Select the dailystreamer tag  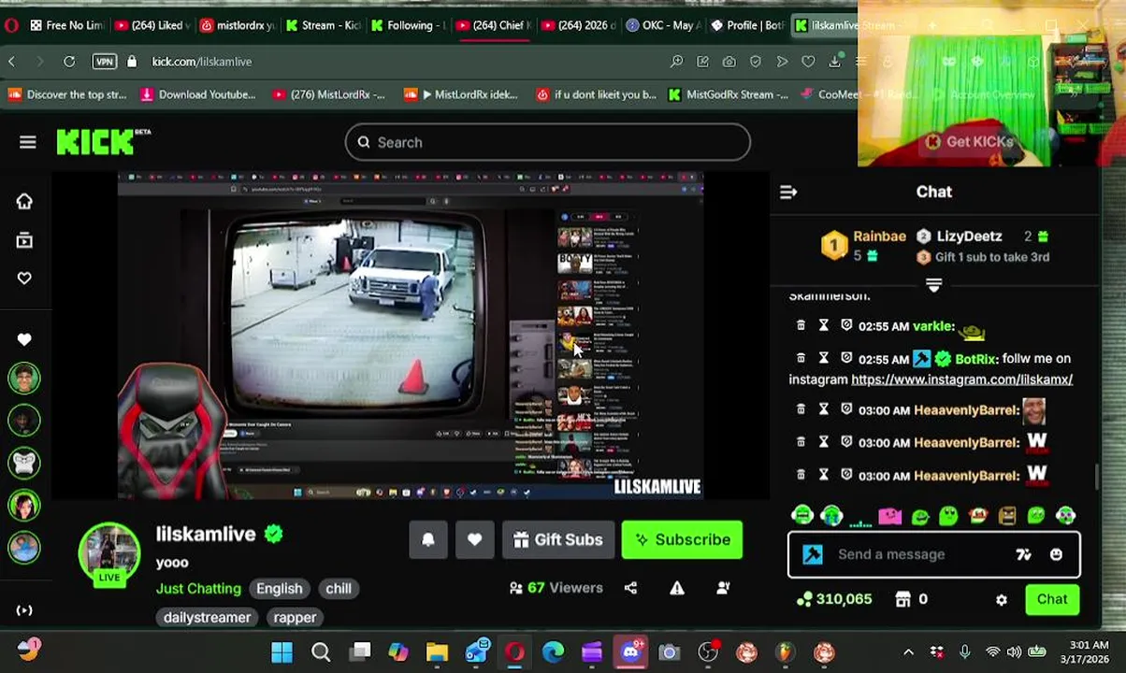pyautogui.click(x=207, y=617)
